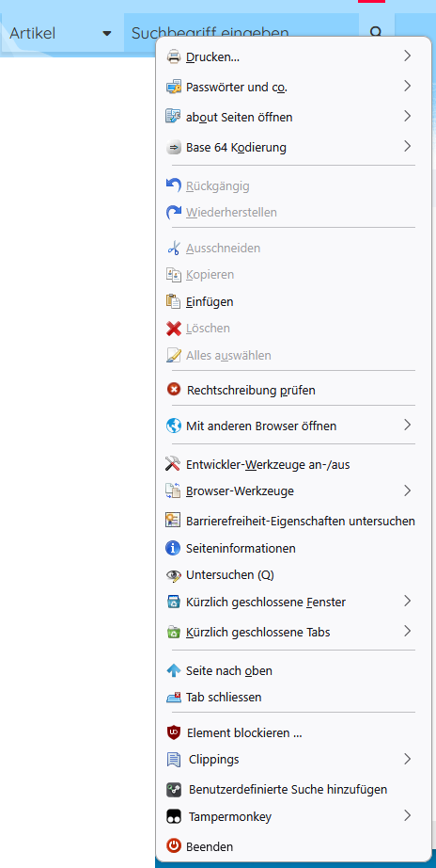Expand the Passwörter und co. submenu arrow
This screenshot has width=436, height=868.
pos(407,87)
